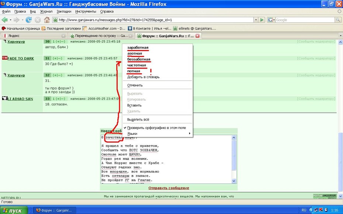The image size is (343, 214).
Task: Open the Начальная страница bookmark
Action: (21, 28)
